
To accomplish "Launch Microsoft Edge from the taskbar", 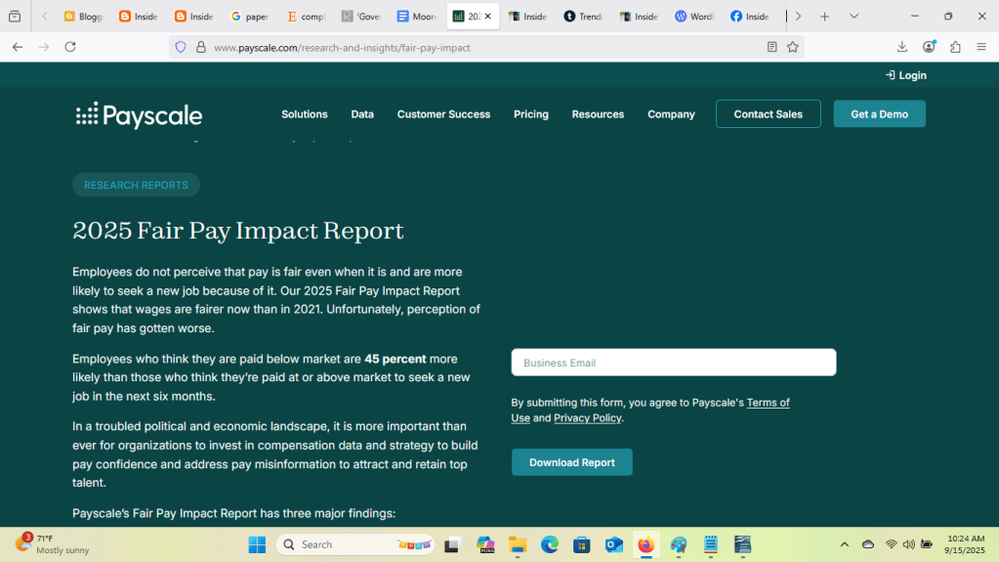I will (549, 544).
